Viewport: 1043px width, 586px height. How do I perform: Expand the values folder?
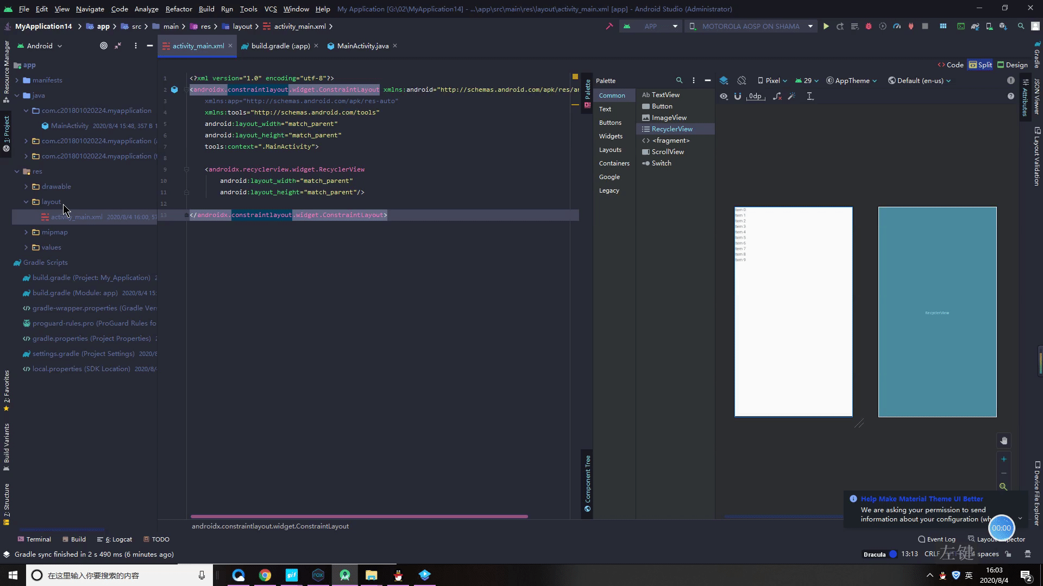(x=25, y=247)
